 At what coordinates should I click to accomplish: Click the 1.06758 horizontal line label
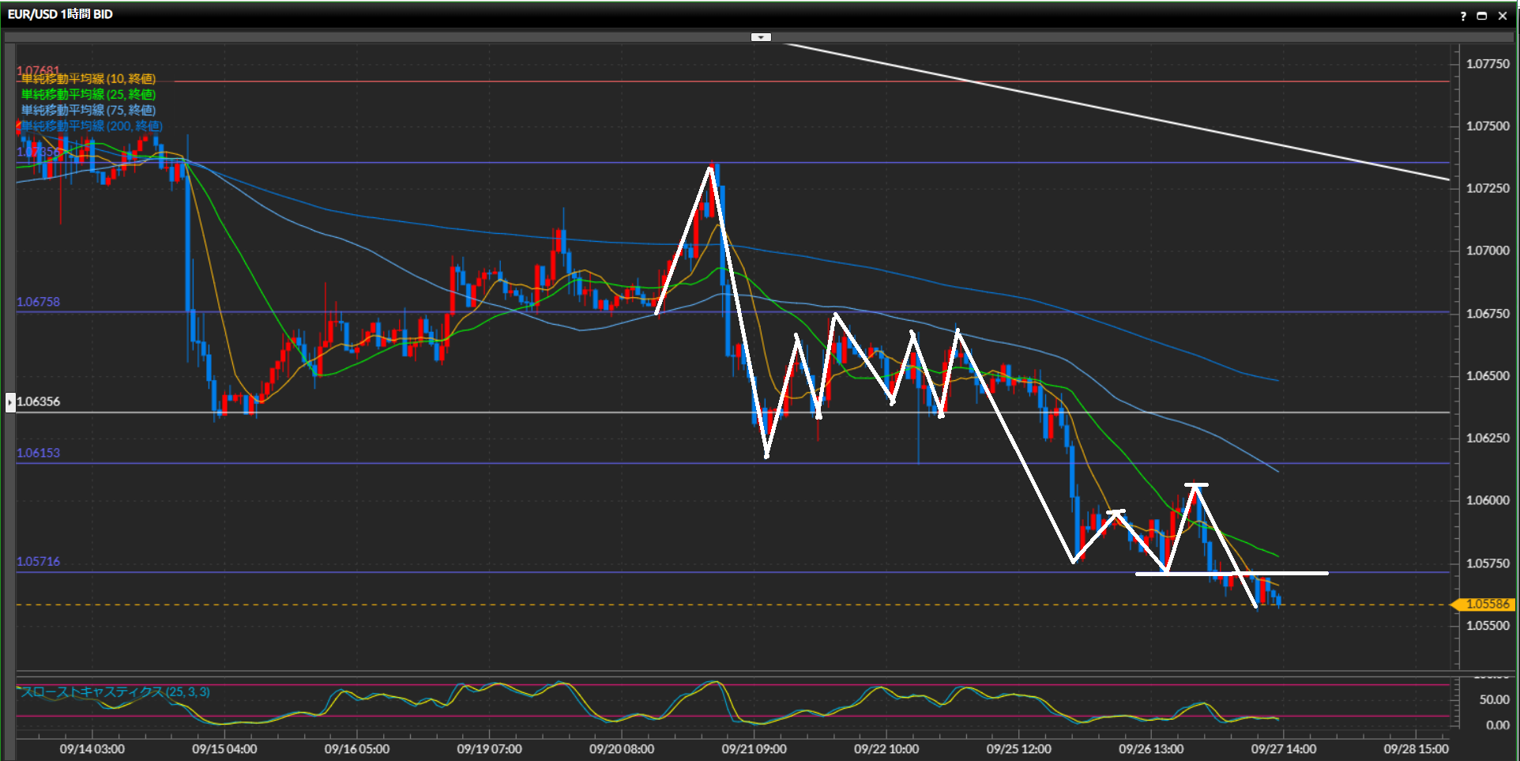(38, 302)
